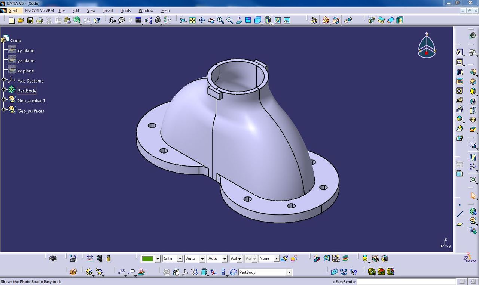
Task: Open the Start menu of CATIA
Action: pyautogui.click(x=13, y=10)
